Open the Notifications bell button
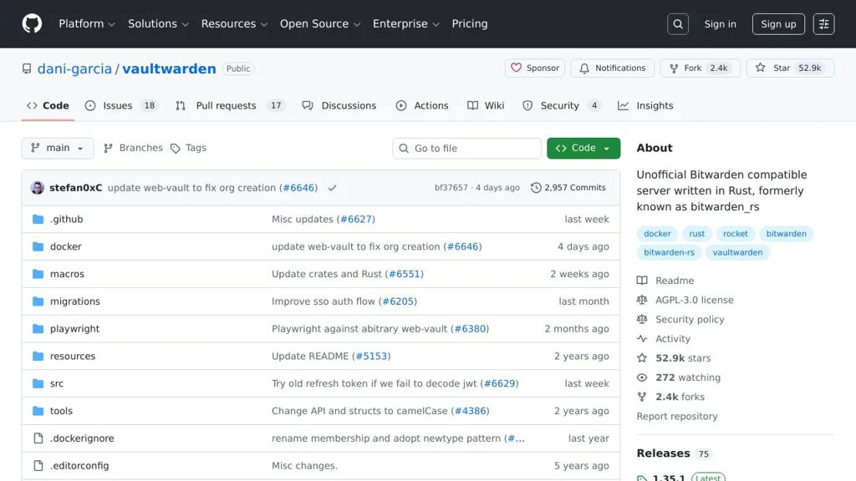The width and height of the screenshot is (856, 481). pyautogui.click(x=612, y=68)
